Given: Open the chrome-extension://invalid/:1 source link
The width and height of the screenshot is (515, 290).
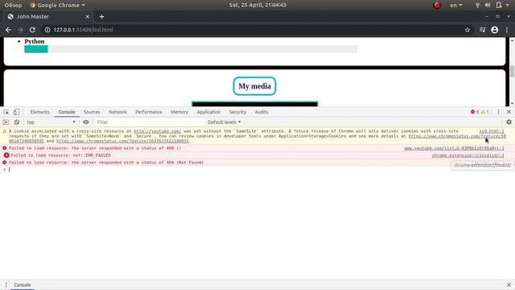Looking at the screenshot, I should click(x=468, y=155).
